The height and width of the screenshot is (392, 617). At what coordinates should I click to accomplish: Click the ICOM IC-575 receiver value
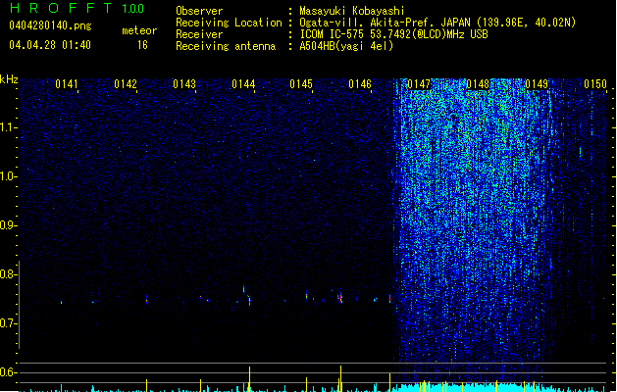point(393,34)
